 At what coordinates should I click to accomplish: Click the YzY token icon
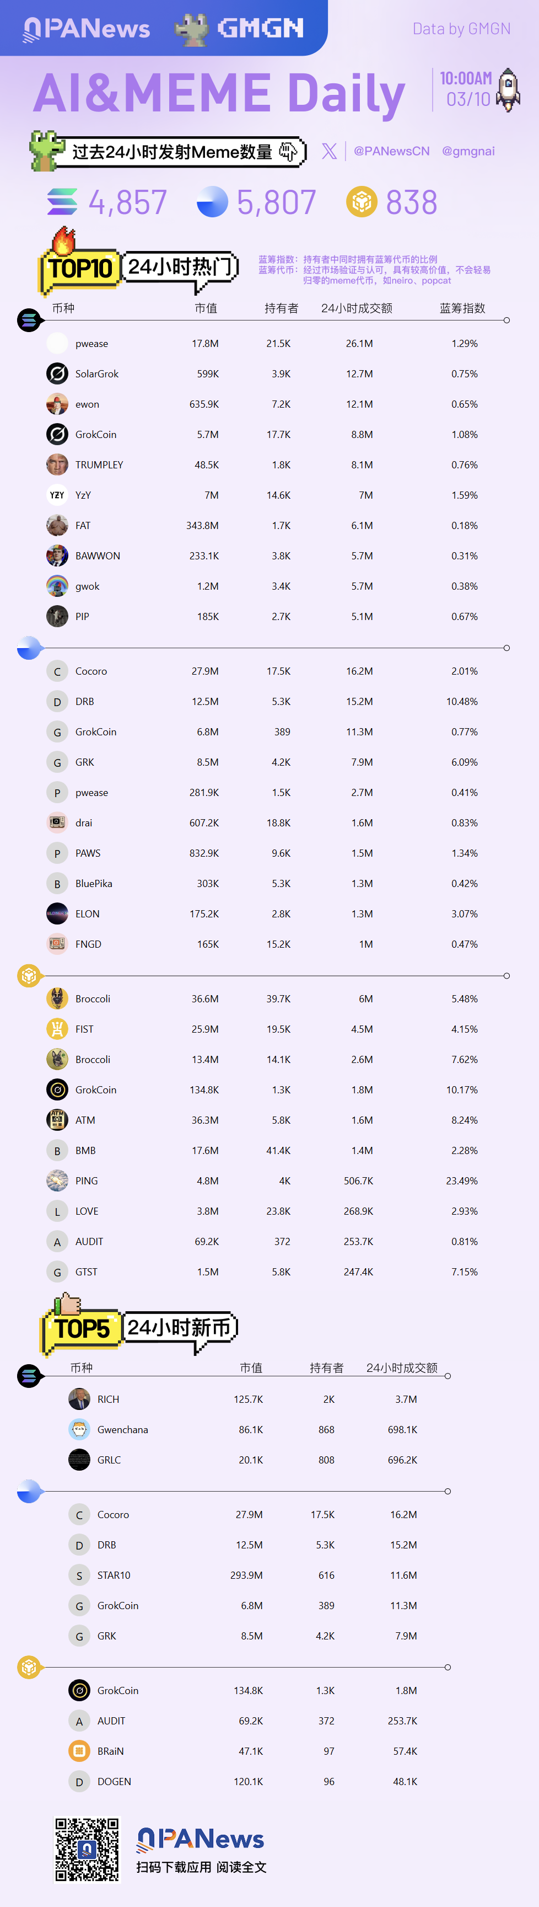click(x=57, y=495)
